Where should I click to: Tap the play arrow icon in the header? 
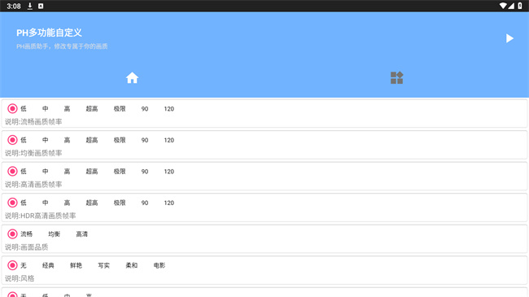pyautogui.click(x=509, y=38)
